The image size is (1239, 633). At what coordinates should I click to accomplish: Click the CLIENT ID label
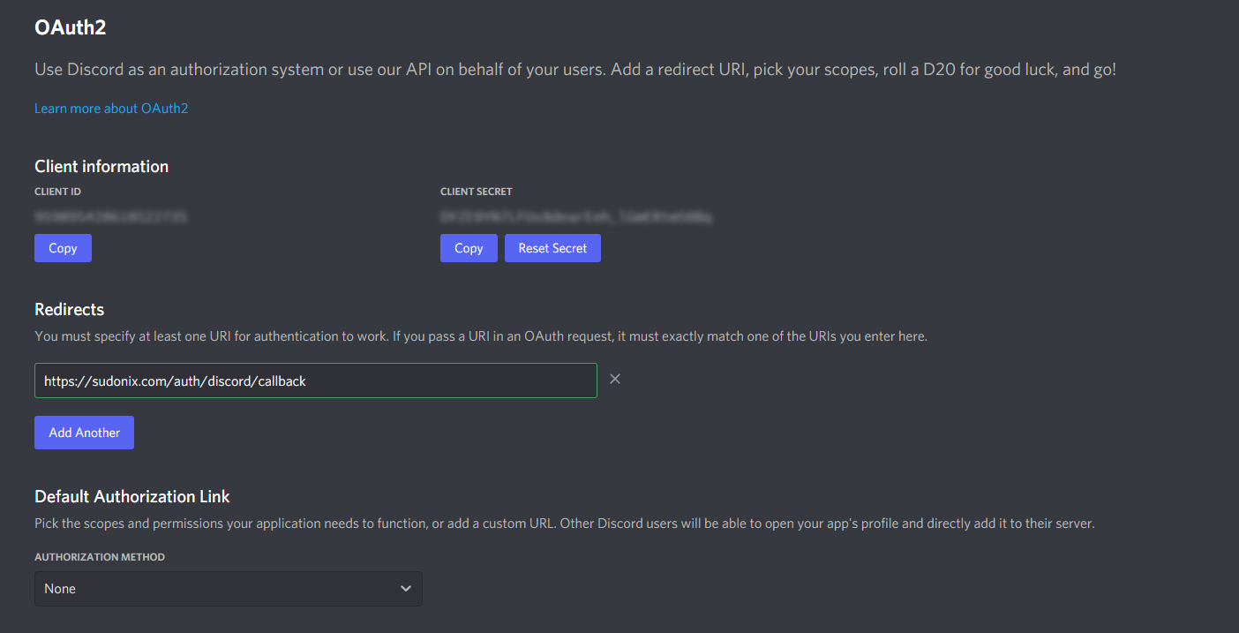pyautogui.click(x=58, y=192)
